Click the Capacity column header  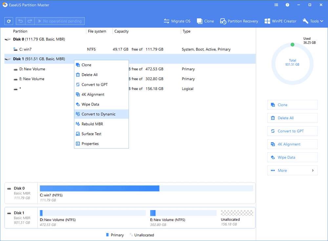pyautogui.click(x=121, y=31)
